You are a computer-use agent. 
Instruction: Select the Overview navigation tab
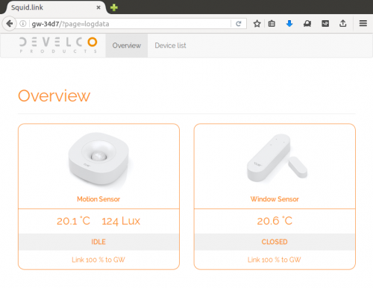[x=127, y=46]
